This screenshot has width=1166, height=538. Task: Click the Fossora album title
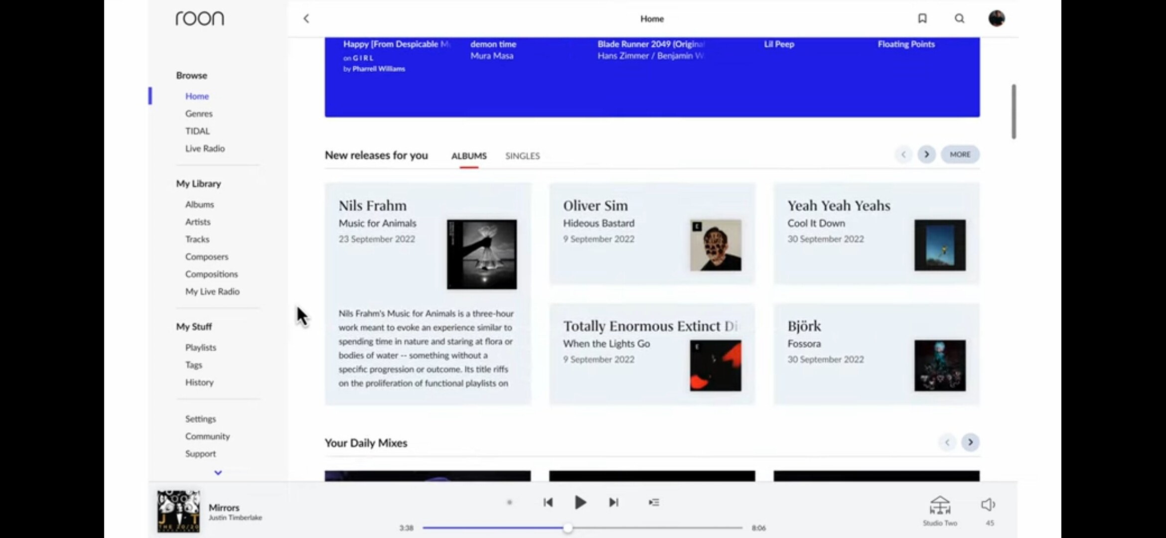pos(804,344)
